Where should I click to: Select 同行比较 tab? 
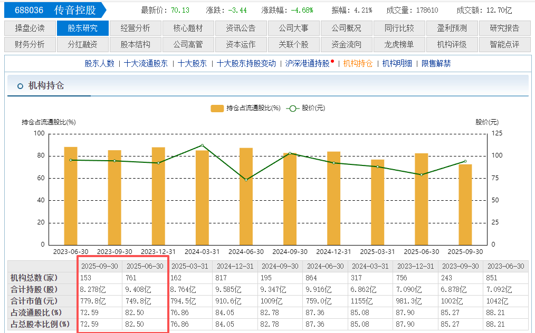click(x=399, y=28)
